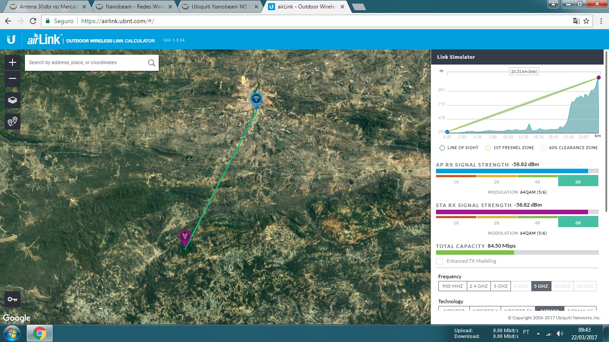Click the PT language indicator in taskbar

pyautogui.click(x=526, y=332)
